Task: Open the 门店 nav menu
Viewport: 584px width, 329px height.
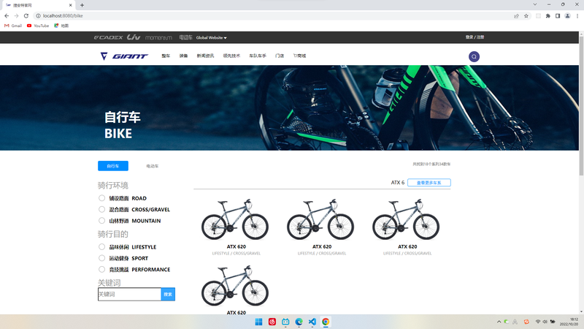Action: 280,56
